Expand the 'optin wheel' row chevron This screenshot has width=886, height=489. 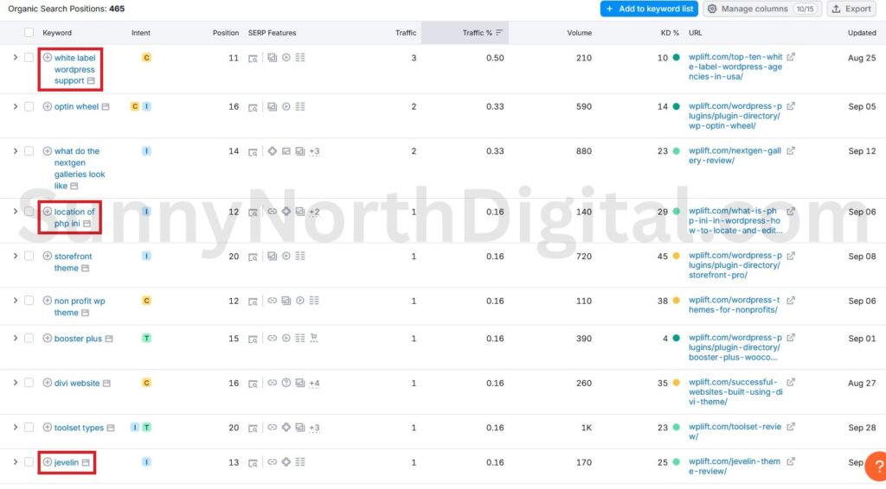(16, 106)
